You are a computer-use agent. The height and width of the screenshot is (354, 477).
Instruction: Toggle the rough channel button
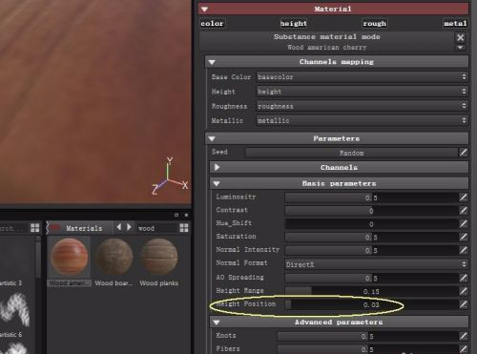(375, 23)
